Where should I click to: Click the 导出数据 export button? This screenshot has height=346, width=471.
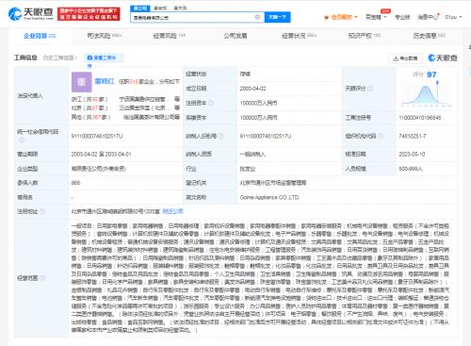pyautogui.click(x=405, y=58)
